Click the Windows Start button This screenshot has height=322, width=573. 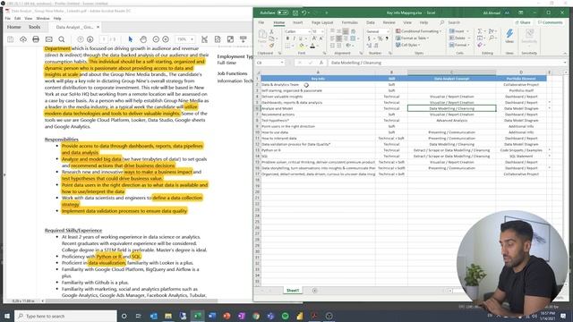(x=7, y=316)
